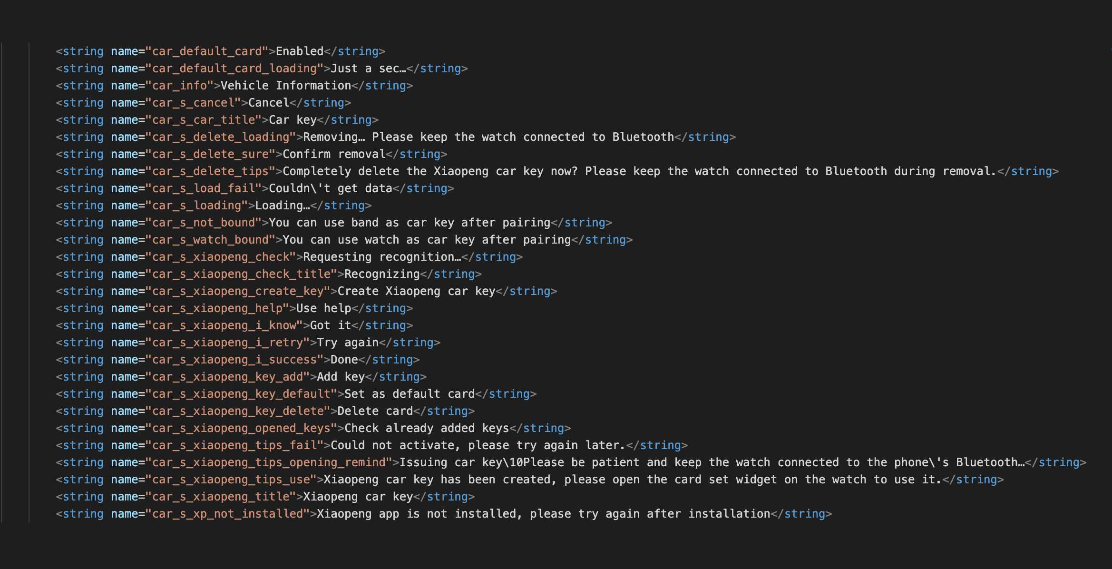The image size is (1112, 569).
Task: Click text "Set as default card"
Action: coord(410,394)
